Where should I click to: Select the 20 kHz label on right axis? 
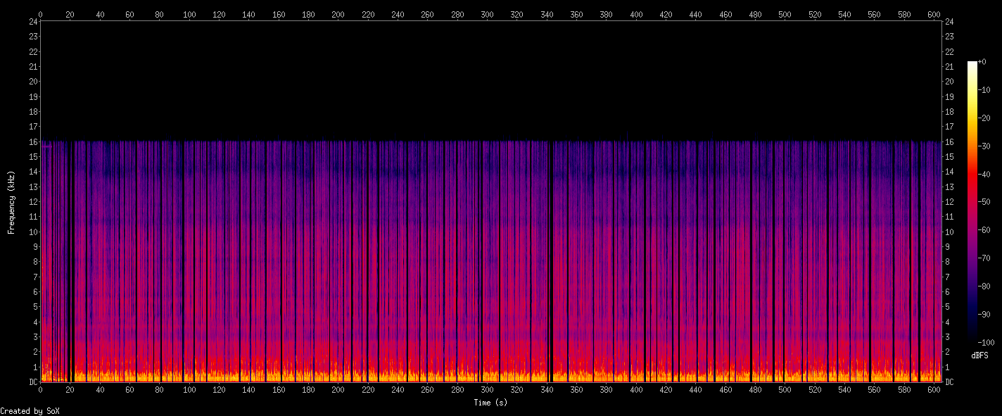949,82
